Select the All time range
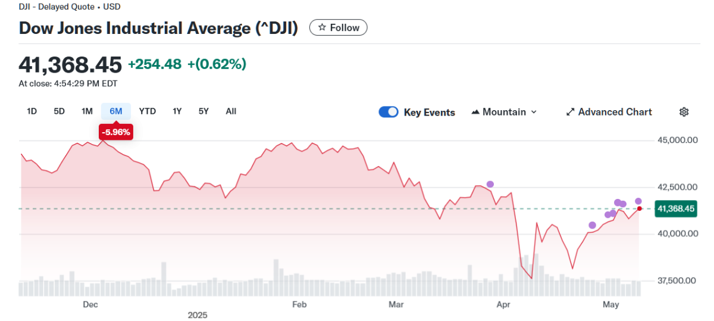The width and height of the screenshot is (714, 321). (231, 111)
